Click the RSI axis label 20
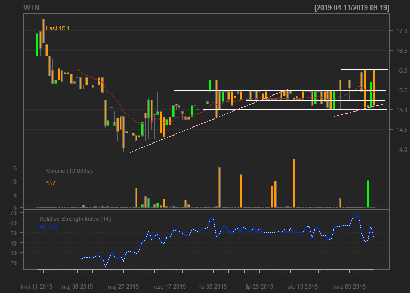This screenshot has width=410, height=293. click(x=13, y=263)
